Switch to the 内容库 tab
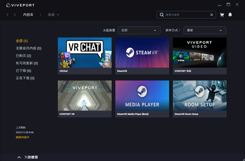Screen dimensions: 245x161 click(x=28, y=15)
